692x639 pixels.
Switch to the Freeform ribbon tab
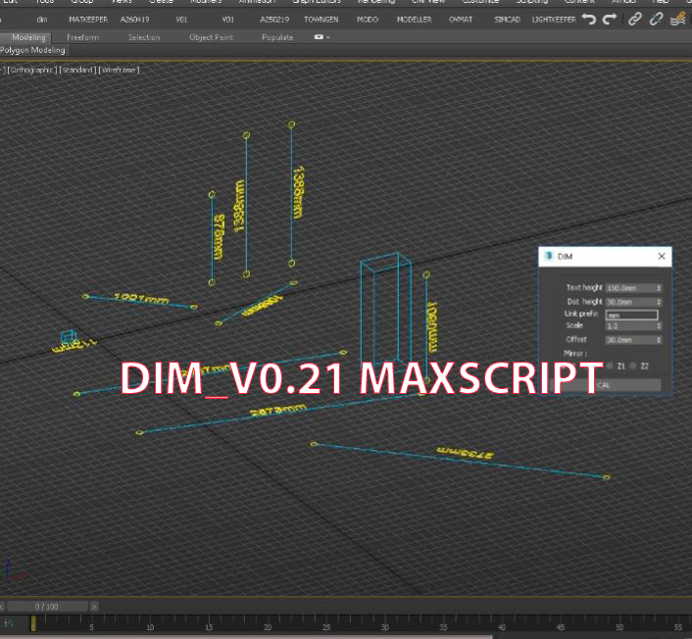[82, 37]
